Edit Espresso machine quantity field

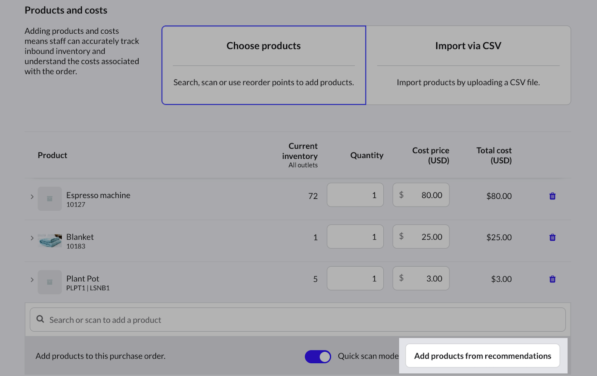click(355, 195)
